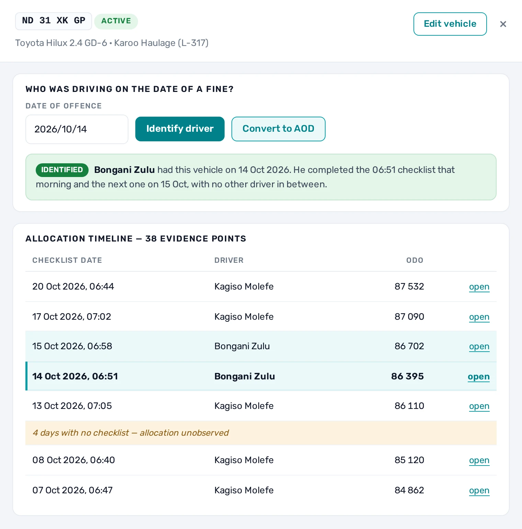Close the vehicle detail panel
The height and width of the screenshot is (529, 522).
click(x=503, y=24)
